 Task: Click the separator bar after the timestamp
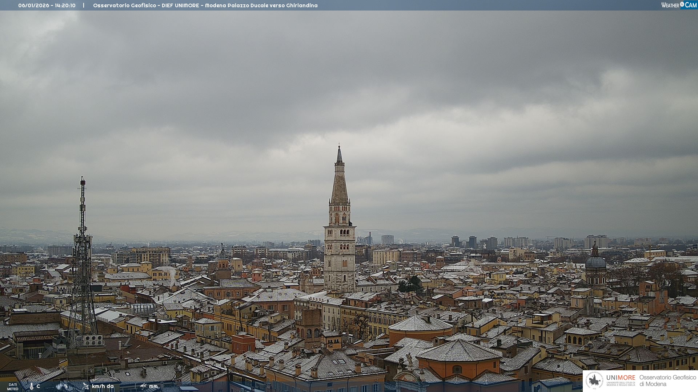pos(84,5)
